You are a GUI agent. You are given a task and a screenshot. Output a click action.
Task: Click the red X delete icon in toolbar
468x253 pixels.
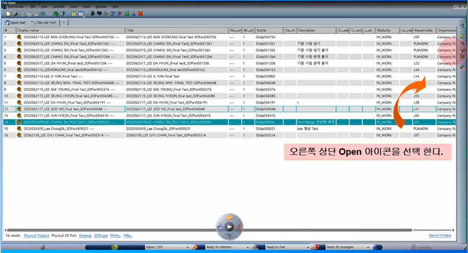140,14
